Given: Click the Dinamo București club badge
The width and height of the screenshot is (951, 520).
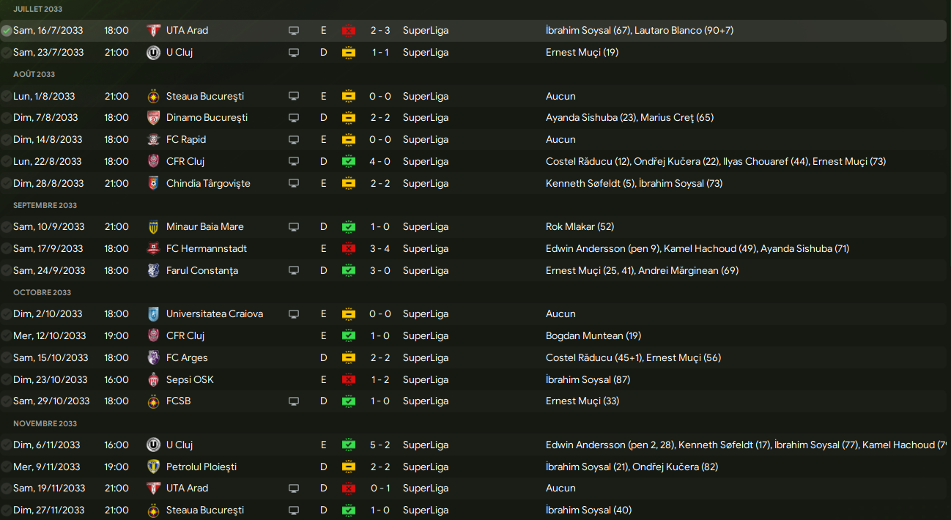Looking at the screenshot, I should click(x=153, y=118).
